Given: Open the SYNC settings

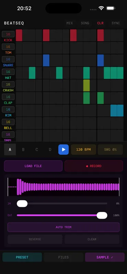Looking at the screenshot, I should pos(116,23).
